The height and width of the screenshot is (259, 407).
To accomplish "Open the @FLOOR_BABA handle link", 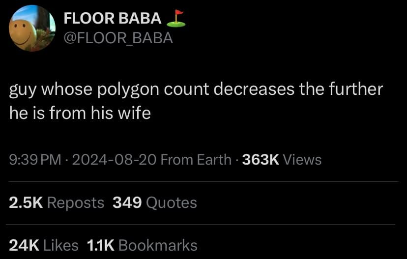I will pos(118,37).
